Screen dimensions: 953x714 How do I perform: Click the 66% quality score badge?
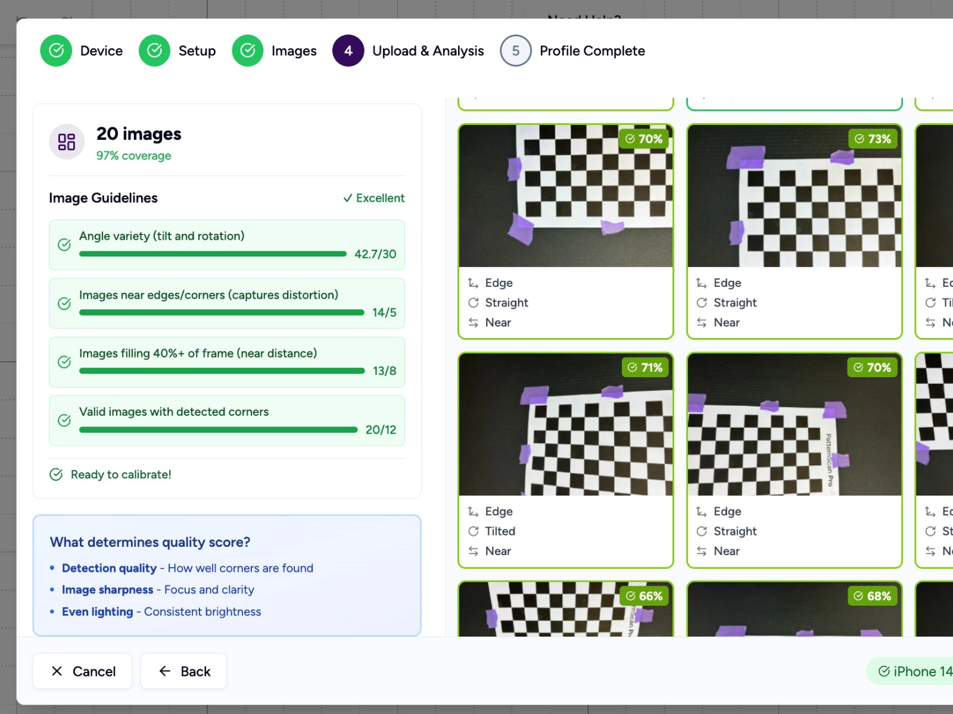coord(644,596)
